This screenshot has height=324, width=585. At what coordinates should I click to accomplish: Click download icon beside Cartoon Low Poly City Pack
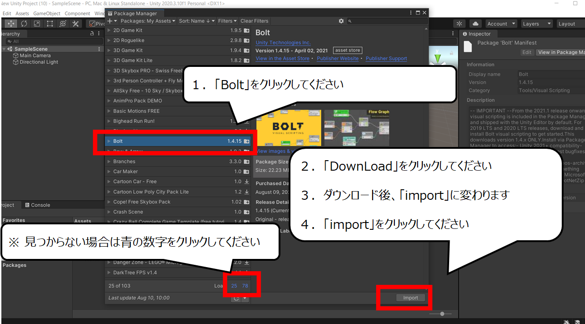[247, 192]
